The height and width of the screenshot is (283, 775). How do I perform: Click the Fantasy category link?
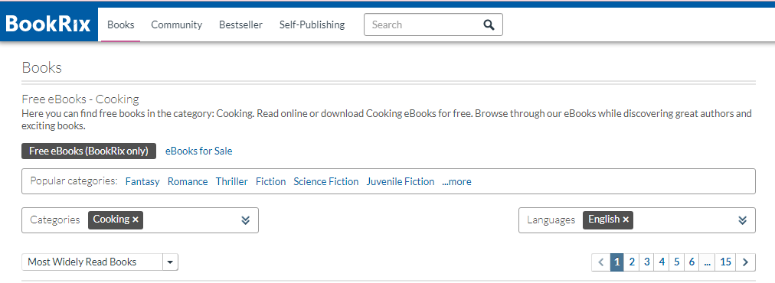tap(142, 182)
